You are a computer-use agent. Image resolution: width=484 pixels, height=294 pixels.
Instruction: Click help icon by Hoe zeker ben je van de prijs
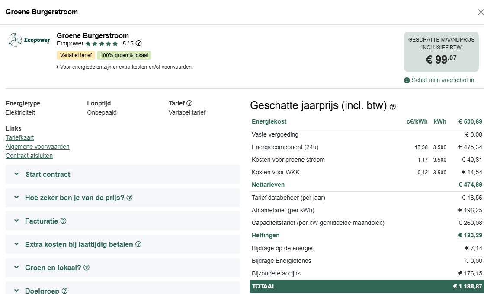pos(129,198)
